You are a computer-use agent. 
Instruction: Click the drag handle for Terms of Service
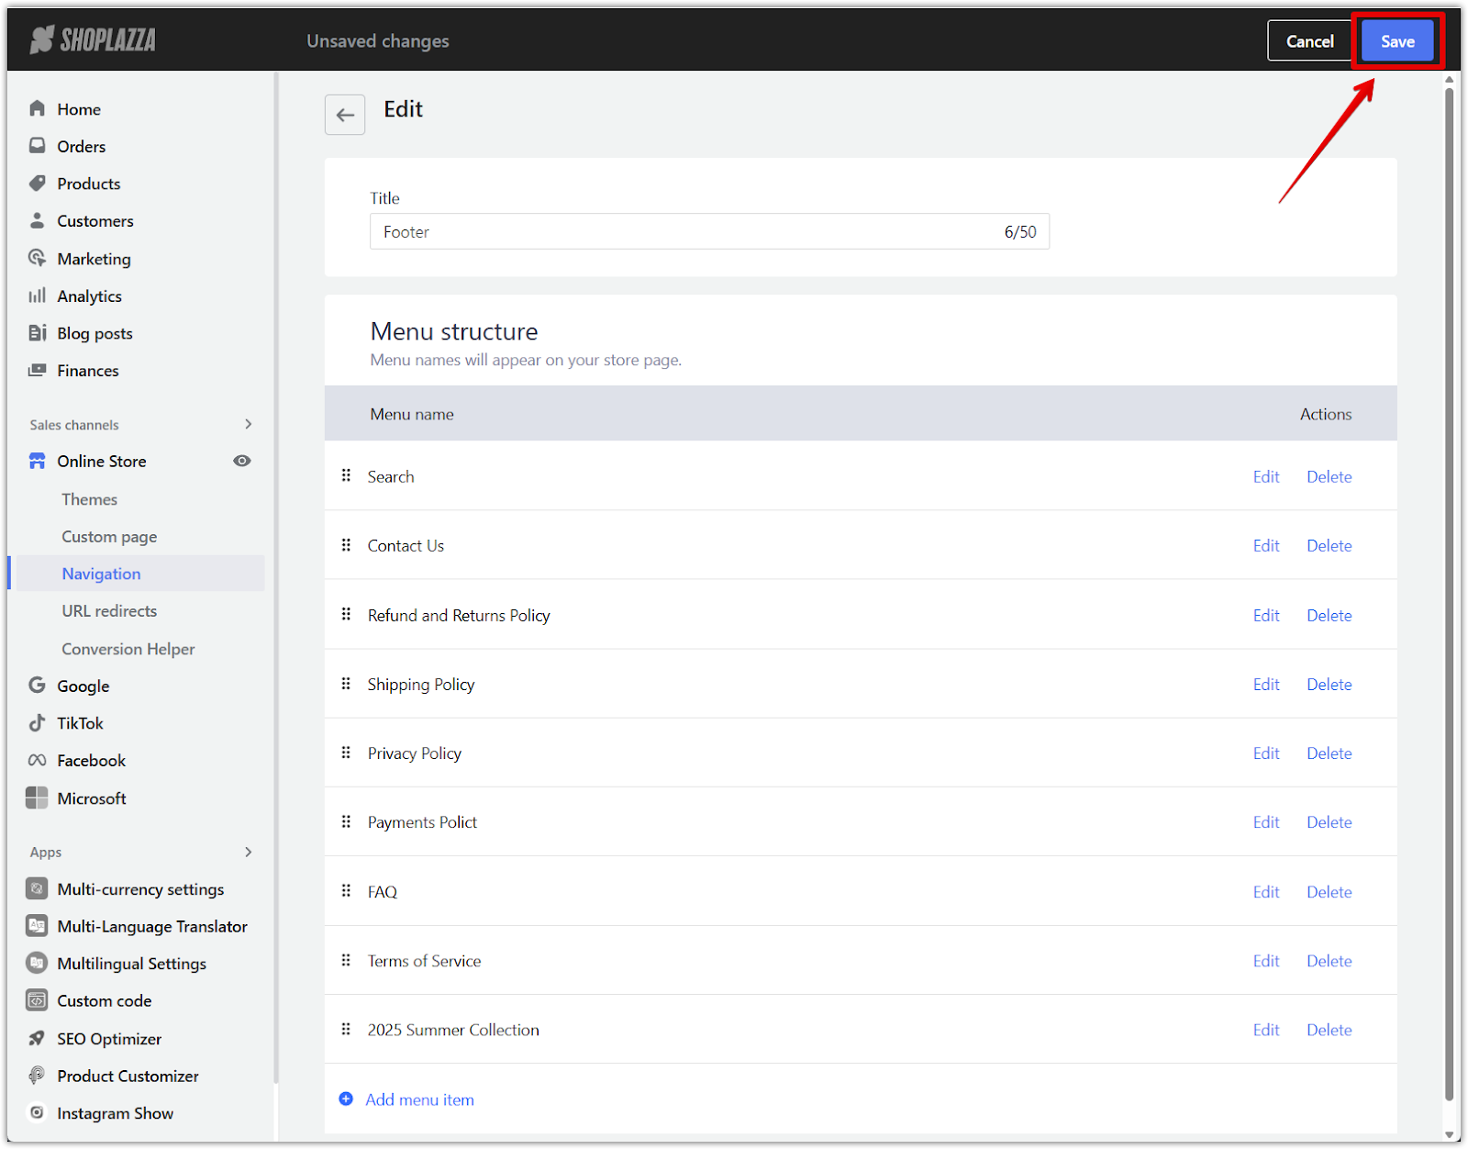[346, 960]
